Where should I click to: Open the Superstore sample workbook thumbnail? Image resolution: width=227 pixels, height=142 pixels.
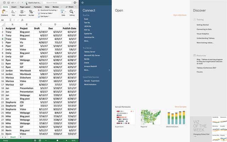point(125,118)
